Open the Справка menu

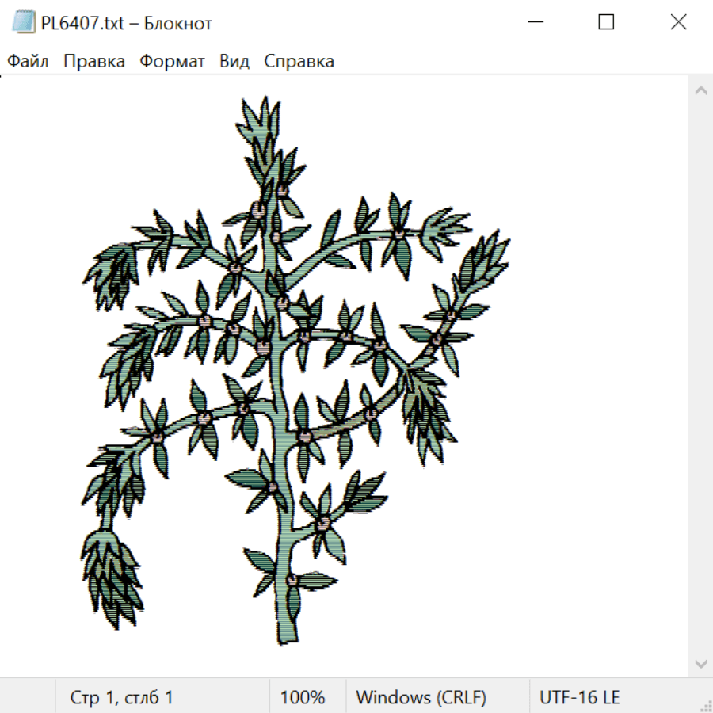pos(299,61)
